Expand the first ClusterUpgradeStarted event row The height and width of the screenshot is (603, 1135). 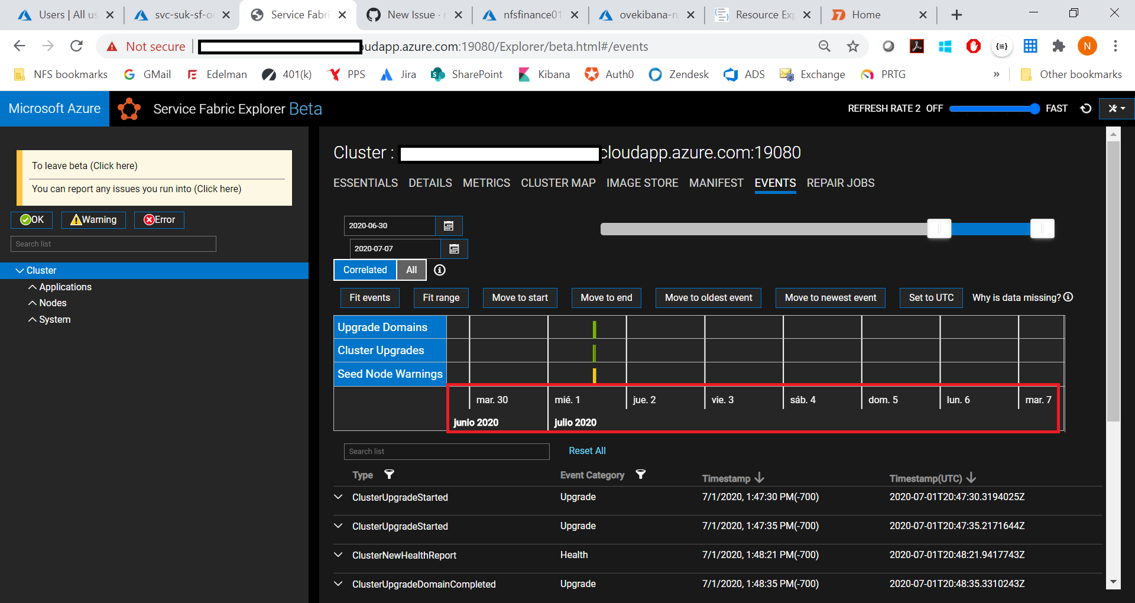pyautogui.click(x=338, y=497)
